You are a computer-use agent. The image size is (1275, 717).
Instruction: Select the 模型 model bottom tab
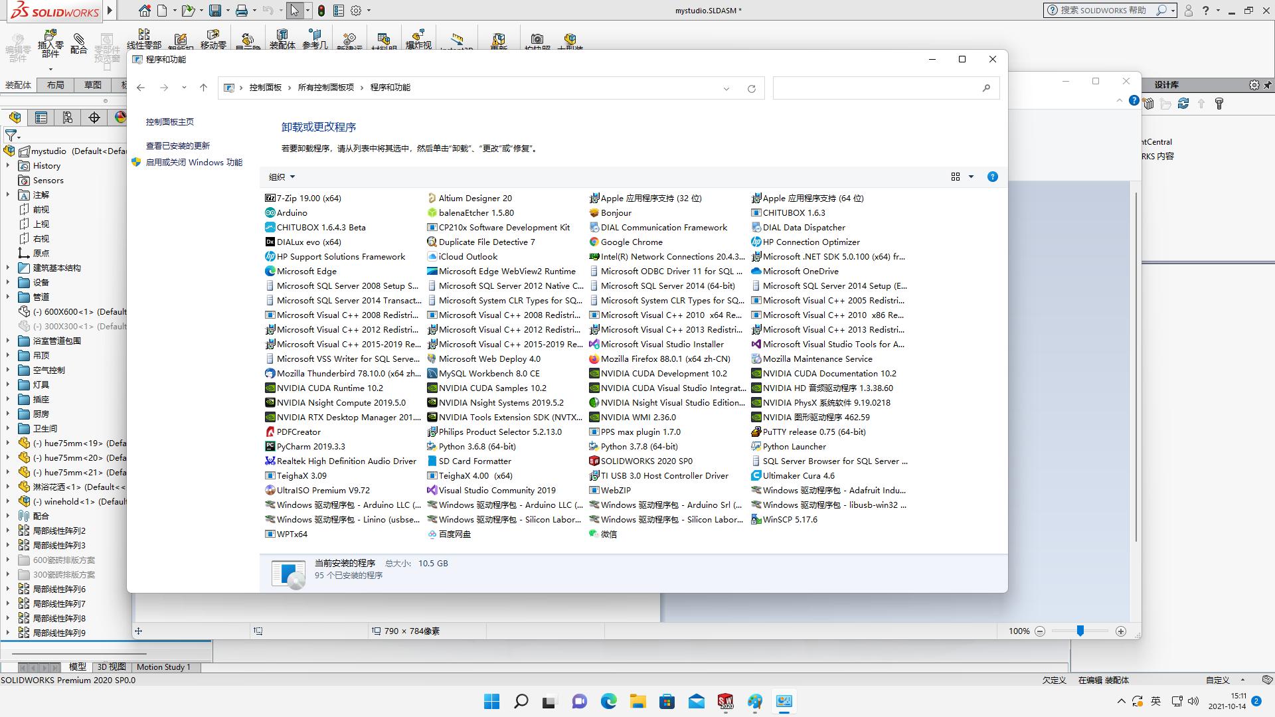tap(78, 667)
